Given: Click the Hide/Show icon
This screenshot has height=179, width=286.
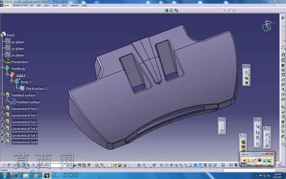Looking at the screenshot, I should [210, 165].
